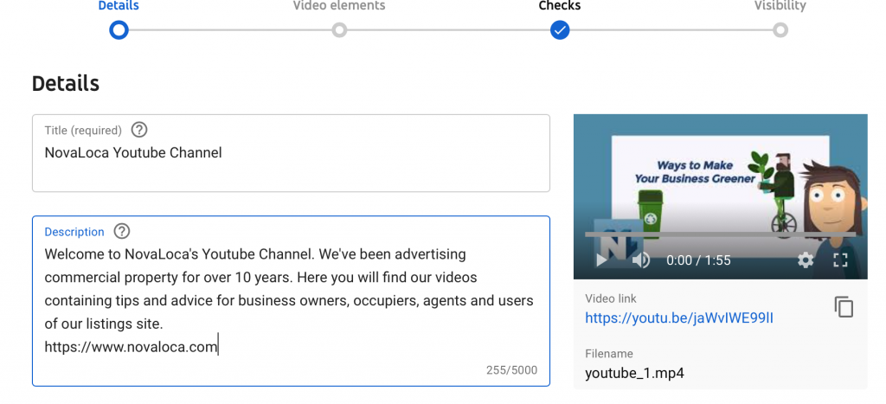Go to the Visibility step

click(x=780, y=6)
